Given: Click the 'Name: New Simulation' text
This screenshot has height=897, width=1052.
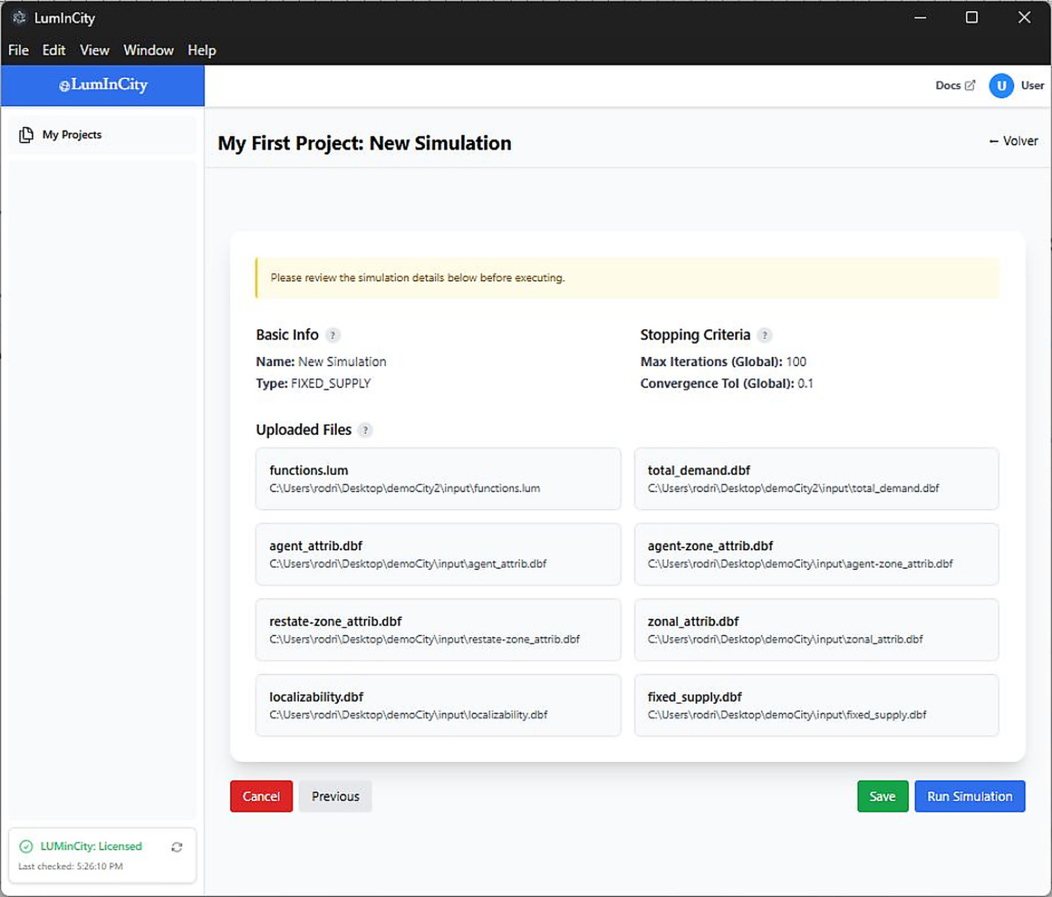Looking at the screenshot, I should 321,362.
